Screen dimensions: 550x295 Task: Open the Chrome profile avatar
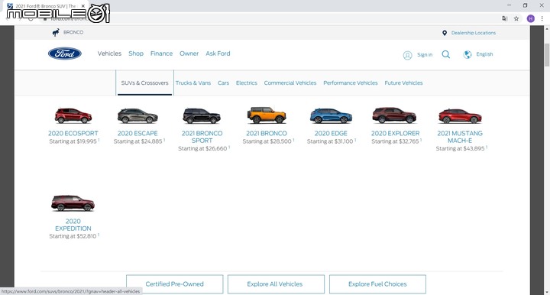[x=531, y=18]
